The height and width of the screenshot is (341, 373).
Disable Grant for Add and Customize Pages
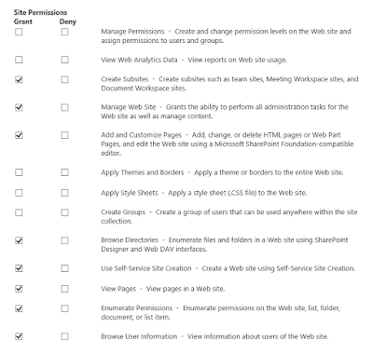pyautogui.click(x=19, y=135)
